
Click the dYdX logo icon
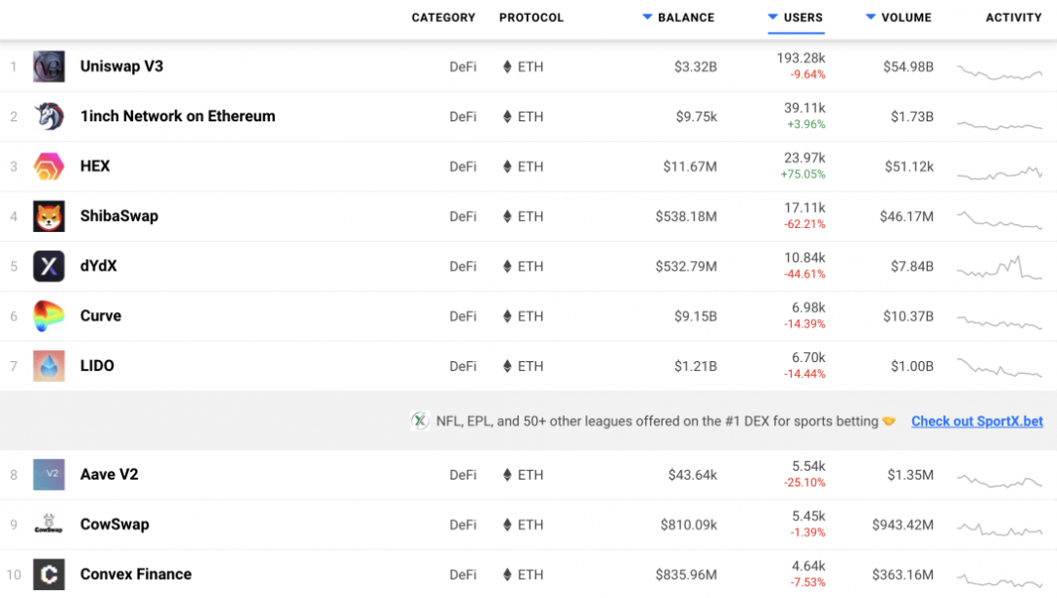click(49, 266)
